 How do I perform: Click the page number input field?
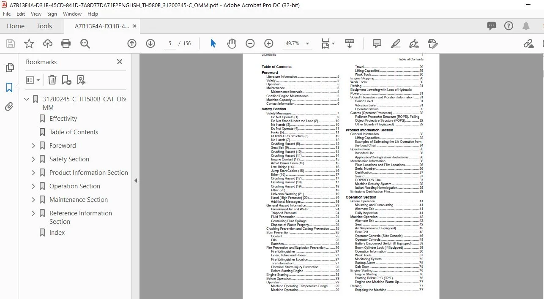tap(170, 43)
